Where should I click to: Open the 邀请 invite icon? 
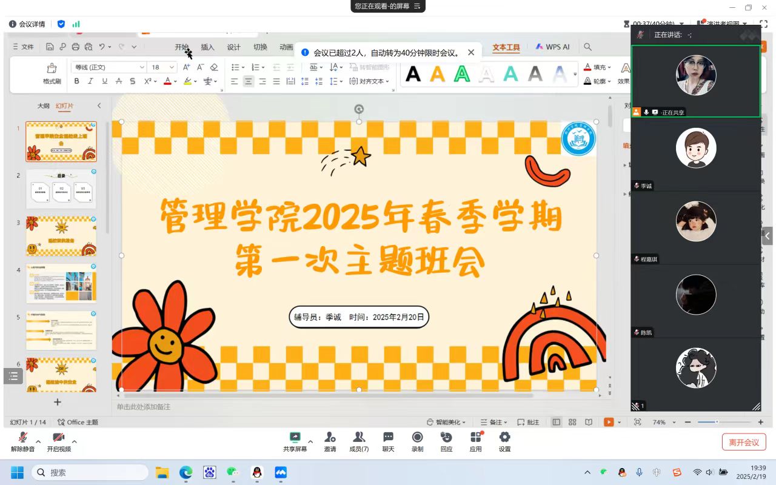[330, 437]
